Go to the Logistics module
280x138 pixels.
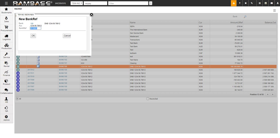pos(7,38)
